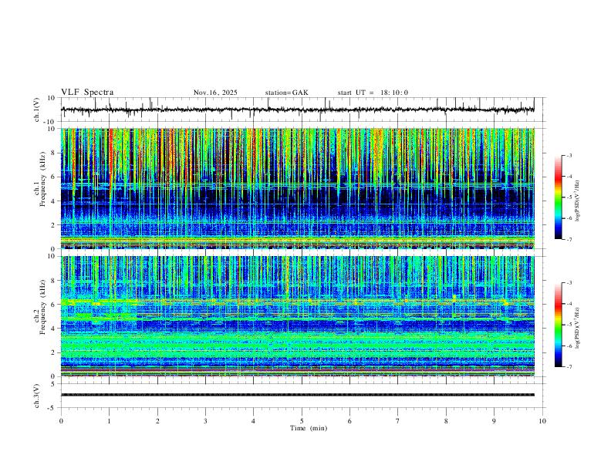Click the "6" kHz tick on ch.2 spectrogram axis

pos(53,305)
